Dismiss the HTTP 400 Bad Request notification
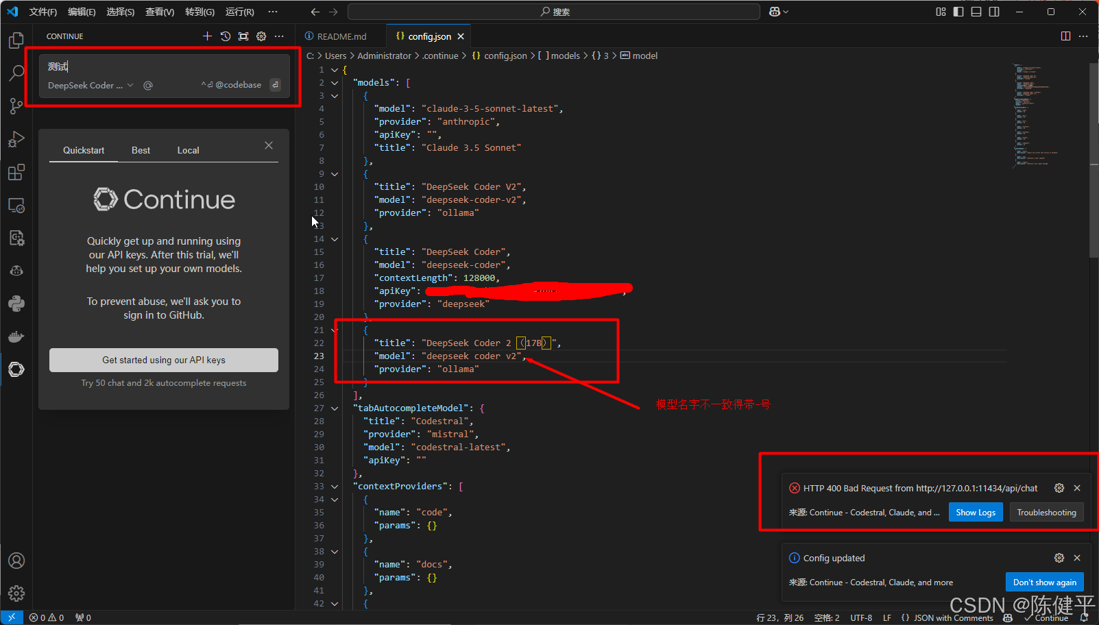The width and height of the screenshot is (1099, 625). [x=1077, y=488]
